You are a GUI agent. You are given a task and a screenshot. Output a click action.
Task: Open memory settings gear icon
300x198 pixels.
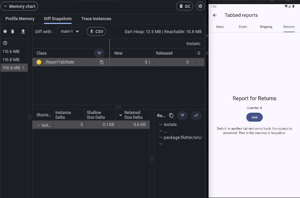pos(200,6)
